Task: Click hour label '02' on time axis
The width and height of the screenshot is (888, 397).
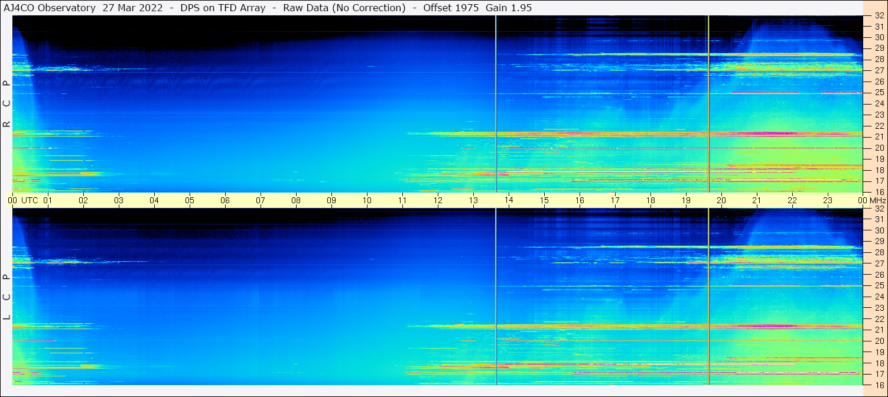Action: [x=83, y=200]
